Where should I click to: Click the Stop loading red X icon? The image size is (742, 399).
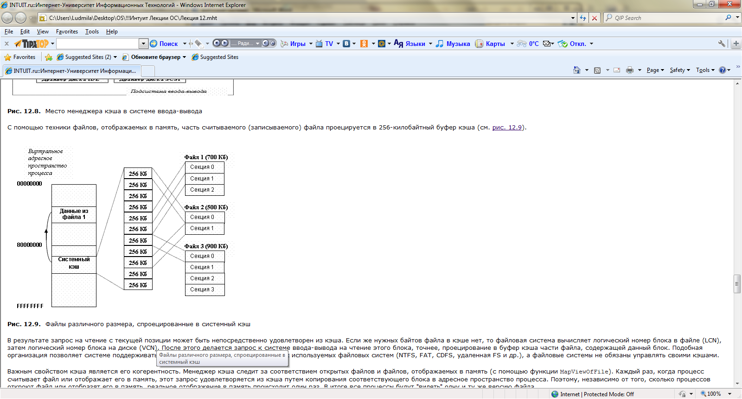tap(595, 18)
